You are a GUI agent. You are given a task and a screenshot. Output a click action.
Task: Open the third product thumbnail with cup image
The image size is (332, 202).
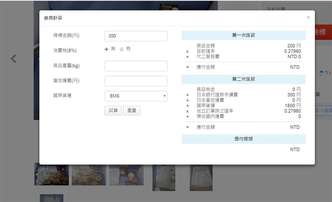click(x=126, y=175)
